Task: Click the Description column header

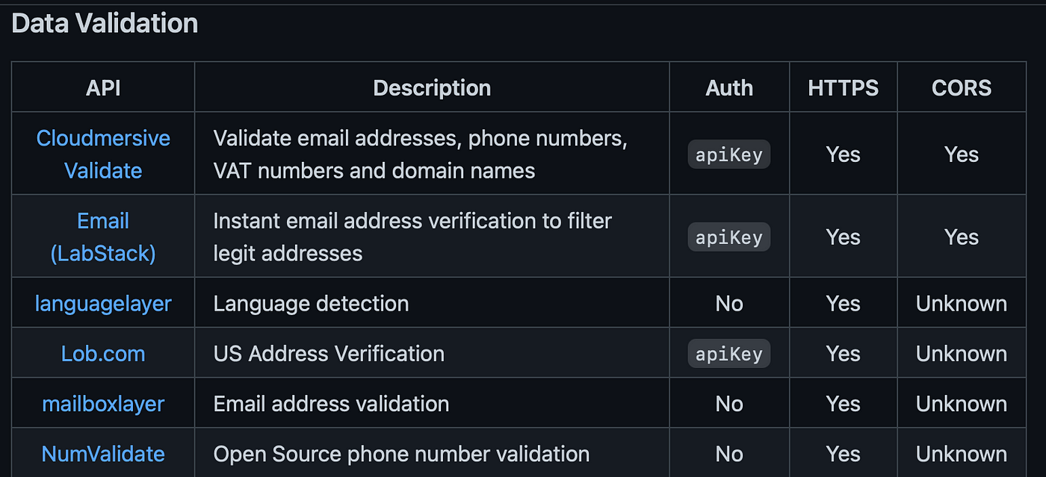Action: pos(432,88)
